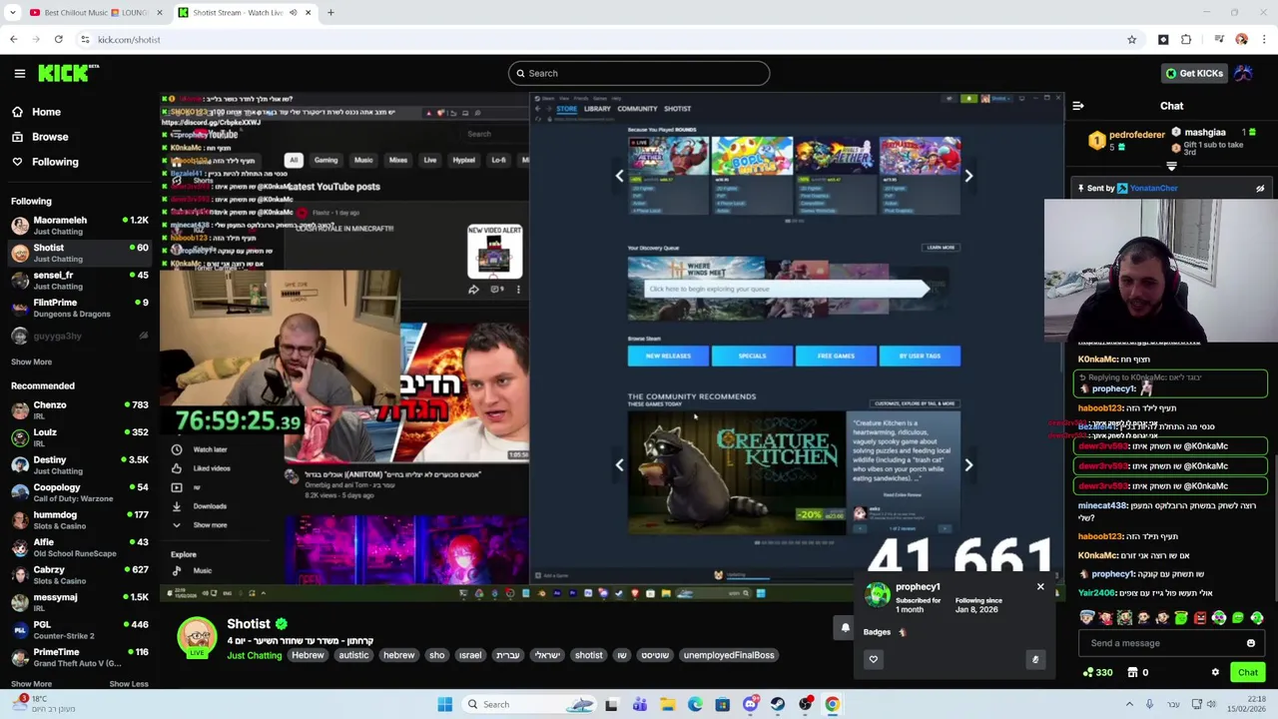Click the Get KICKs button
The height and width of the screenshot is (719, 1278).
(x=1193, y=73)
